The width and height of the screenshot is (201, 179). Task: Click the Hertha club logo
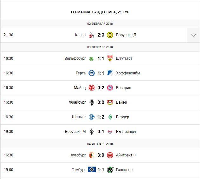click(92, 73)
